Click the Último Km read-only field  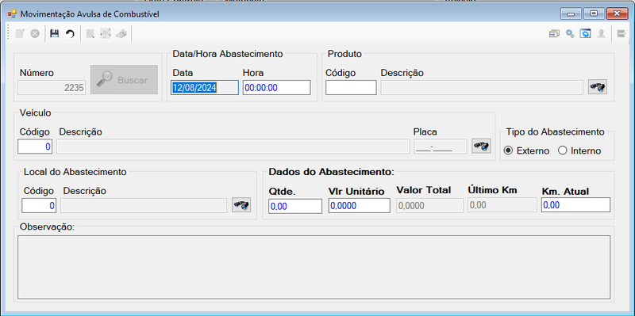click(502, 205)
